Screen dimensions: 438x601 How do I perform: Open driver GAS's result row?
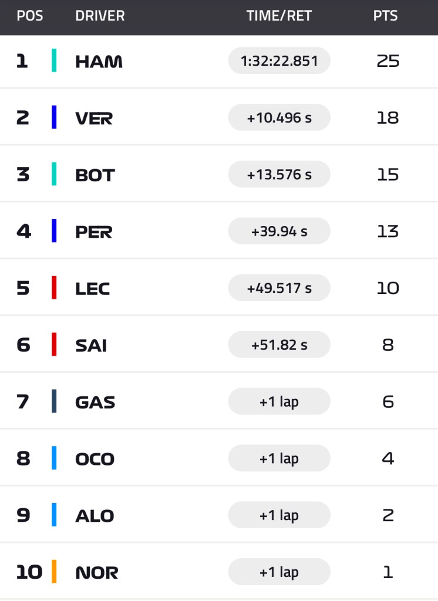[95, 402]
